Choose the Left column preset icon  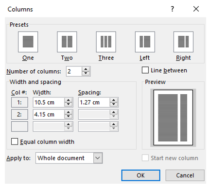[145, 42]
